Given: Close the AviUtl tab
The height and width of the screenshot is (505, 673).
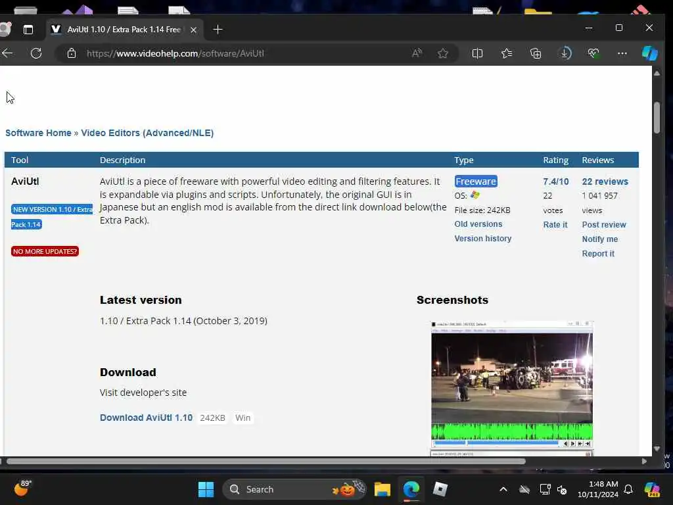Looking at the screenshot, I should tap(194, 30).
